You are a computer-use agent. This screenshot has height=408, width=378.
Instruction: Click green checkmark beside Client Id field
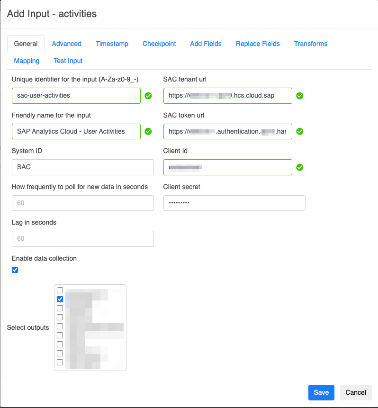pos(300,167)
